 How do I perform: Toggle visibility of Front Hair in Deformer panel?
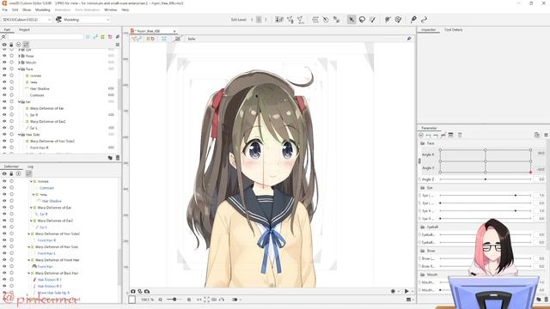pyautogui.click(x=4, y=266)
